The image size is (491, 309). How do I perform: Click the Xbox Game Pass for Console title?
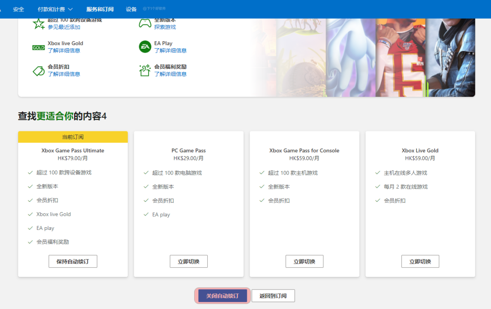(x=304, y=150)
